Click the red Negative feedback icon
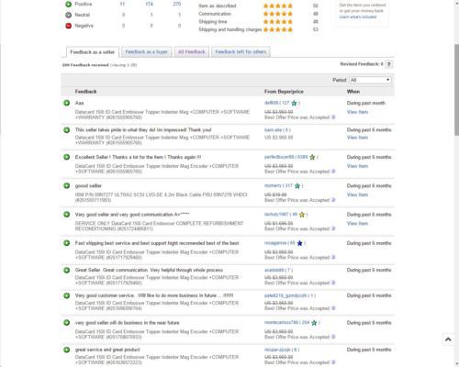This screenshot has height=367, width=459. [69, 26]
